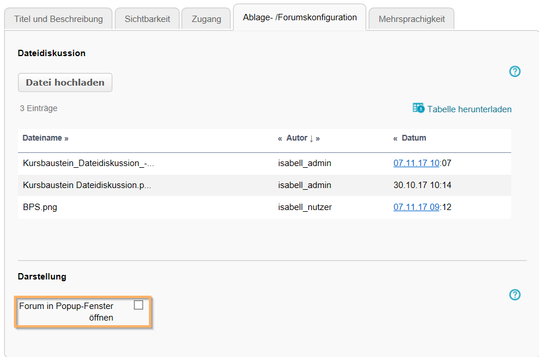Enable Forum in Popup-Fenster öffnen
539x357 pixels.
click(139, 304)
